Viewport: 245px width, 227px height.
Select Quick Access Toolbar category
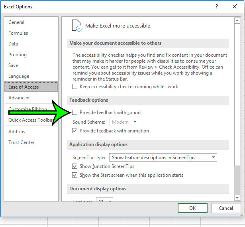pyautogui.click(x=31, y=120)
